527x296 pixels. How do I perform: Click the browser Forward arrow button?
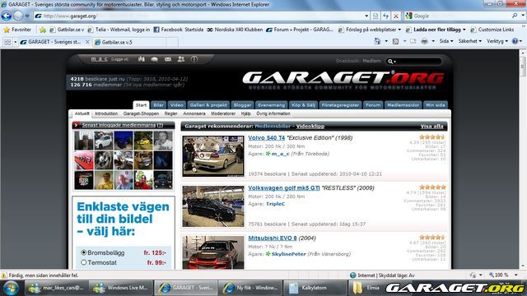(18, 16)
